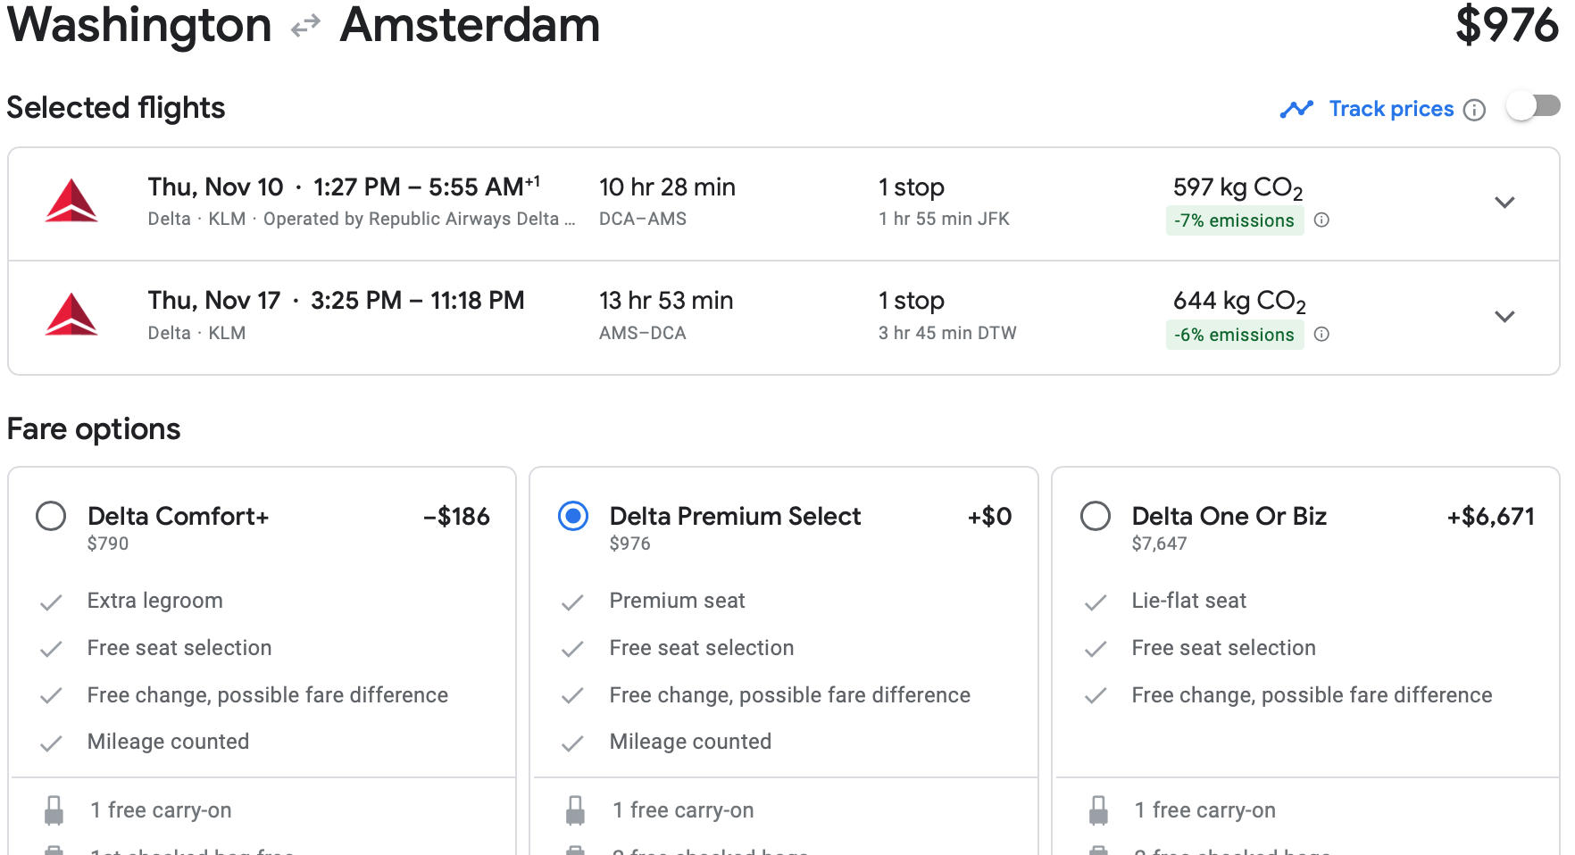Click the -6% emissions badge

(1234, 335)
